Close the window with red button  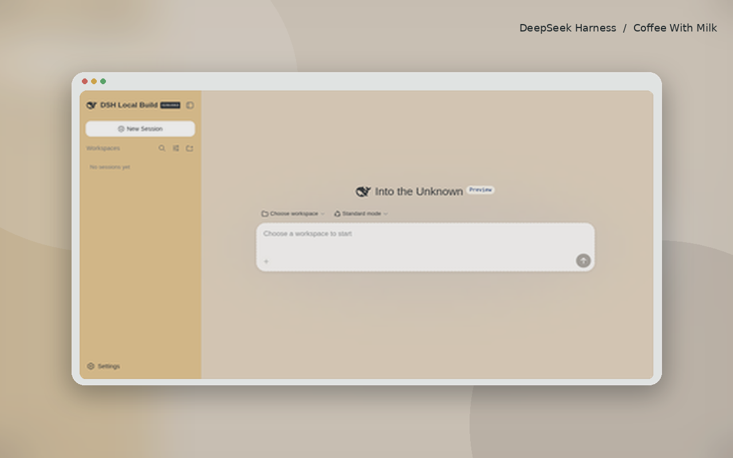85,81
